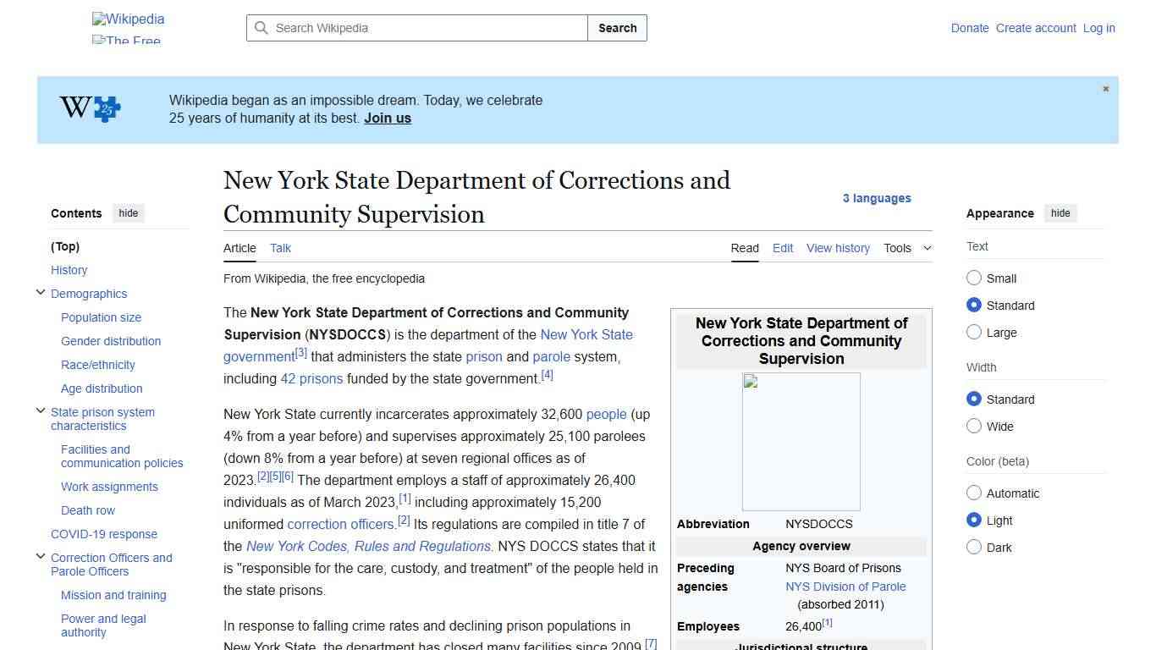Click the Edit tab
The height and width of the screenshot is (650, 1156).
782,248
